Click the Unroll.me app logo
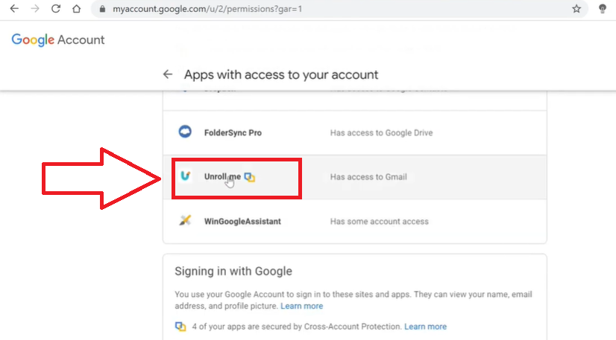 click(x=185, y=176)
